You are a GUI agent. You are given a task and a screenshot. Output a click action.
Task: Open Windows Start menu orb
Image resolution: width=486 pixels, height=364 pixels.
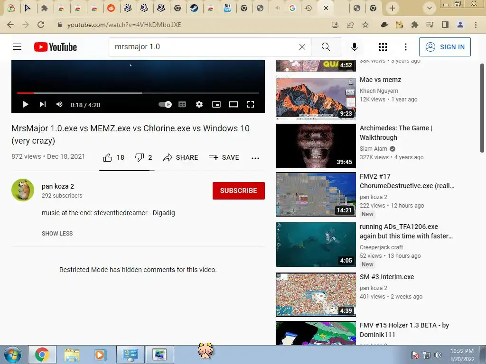pos(12,355)
